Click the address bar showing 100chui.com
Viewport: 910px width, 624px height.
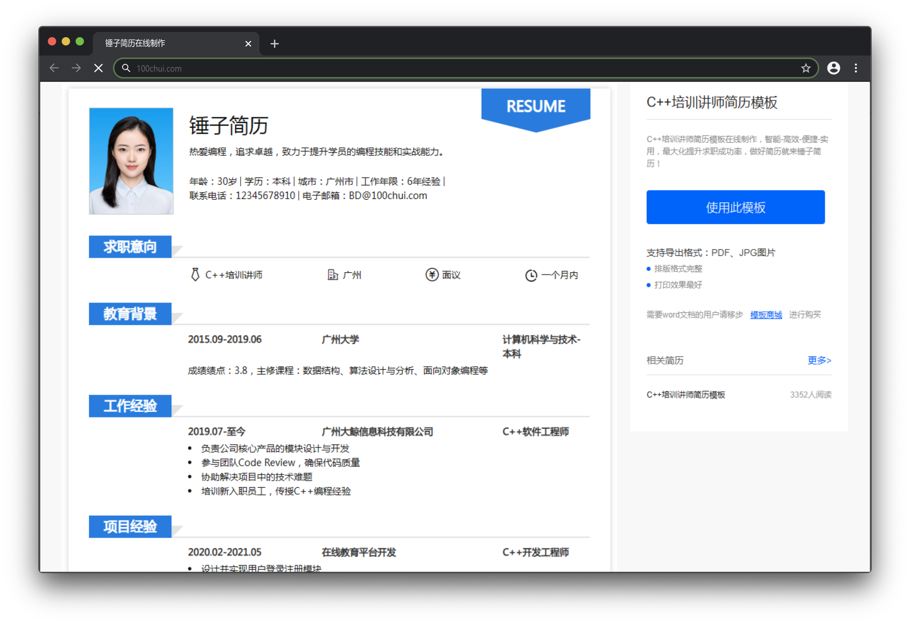point(466,68)
